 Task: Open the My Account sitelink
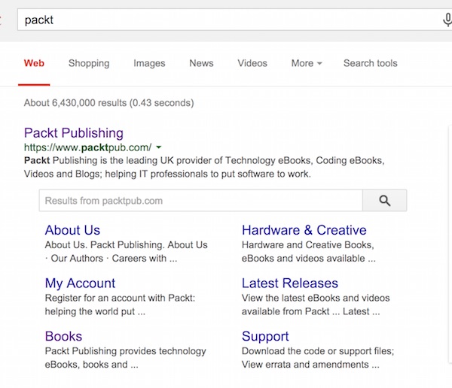pos(80,283)
